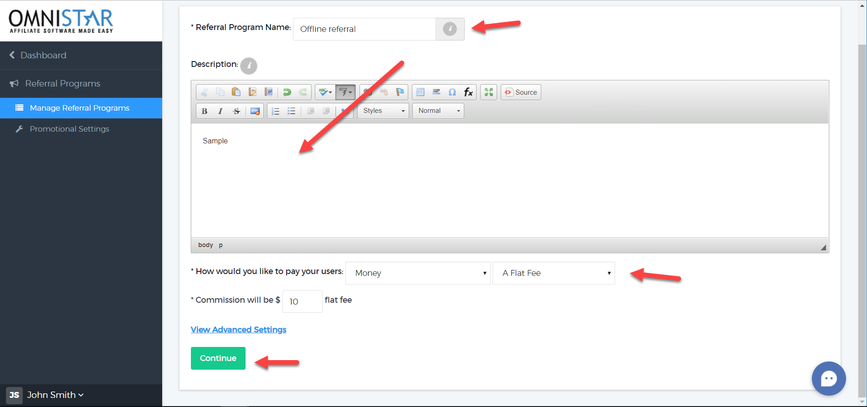This screenshot has height=407, width=867.
Task: Click the wrench icon beside Promotional Settings
Action: [x=19, y=129]
